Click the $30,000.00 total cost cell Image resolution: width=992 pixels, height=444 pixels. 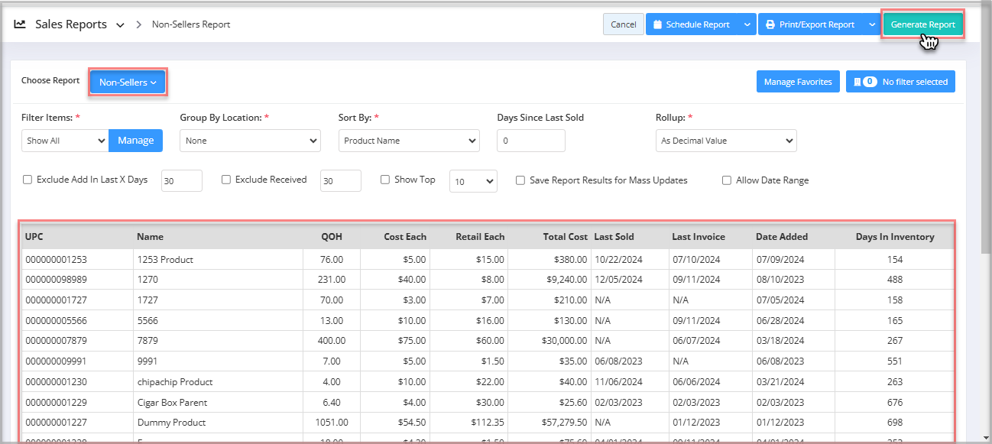pyautogui.click(x=549, y=341)
